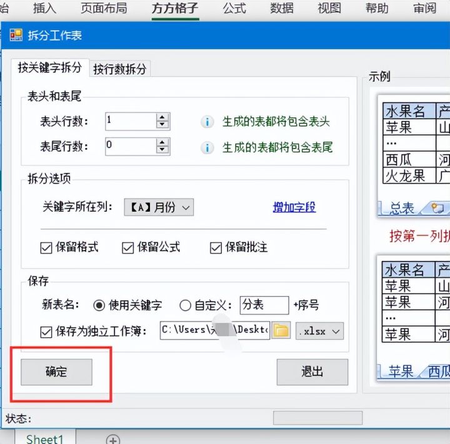
Task: Add a new sheet with plus icon
Action: (x=112, y=440)
